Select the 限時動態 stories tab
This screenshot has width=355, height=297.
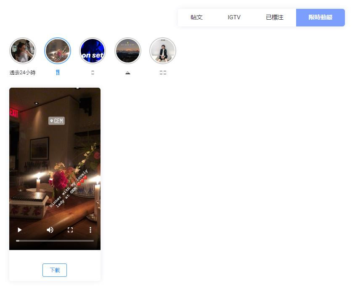pyautogui.click(x=321, y=17)
